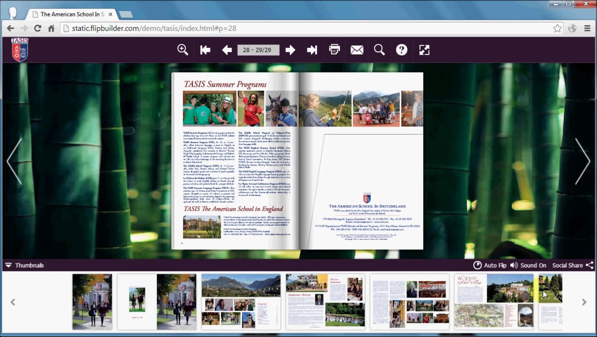Click the browser forward button
This screenshot has height=337, width=597.
click(x=24, y=28)
